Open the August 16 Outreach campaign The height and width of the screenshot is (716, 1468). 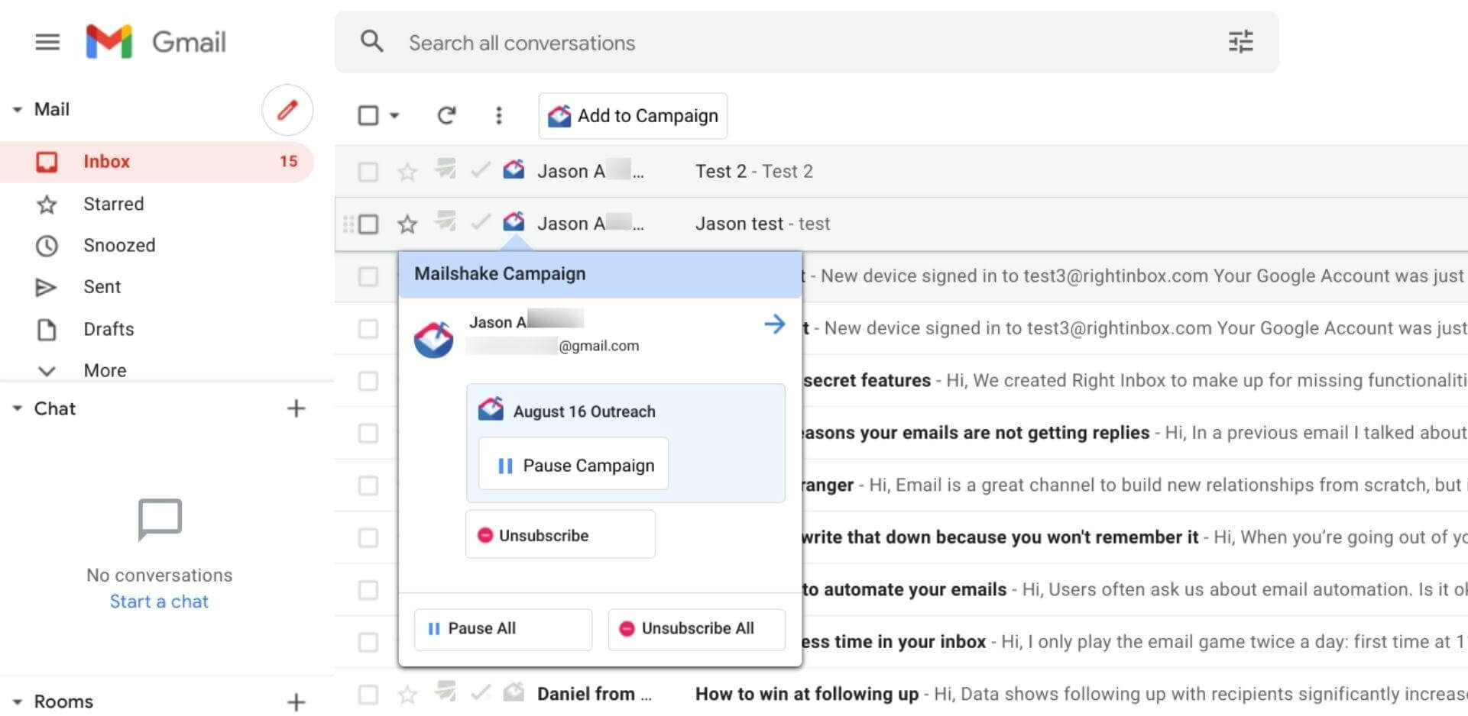click(x=585, y=411)
